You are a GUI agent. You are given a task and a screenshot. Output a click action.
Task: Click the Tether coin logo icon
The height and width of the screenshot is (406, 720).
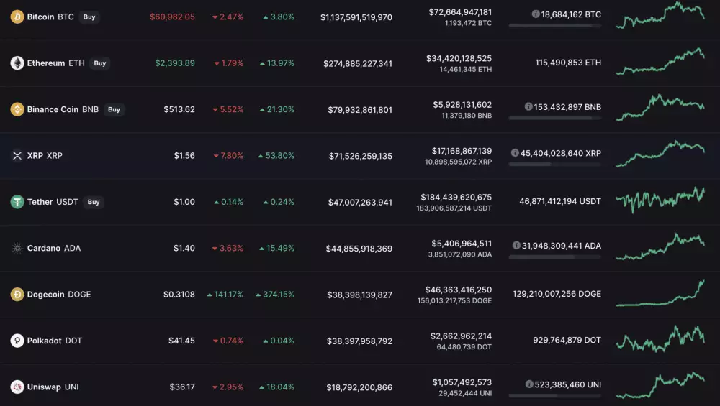tap(17, 202)
